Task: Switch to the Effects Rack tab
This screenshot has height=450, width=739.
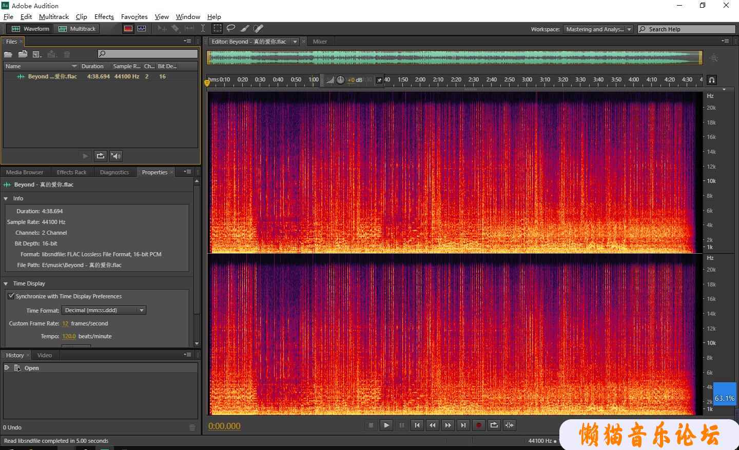Action: (x=71, y=172)
